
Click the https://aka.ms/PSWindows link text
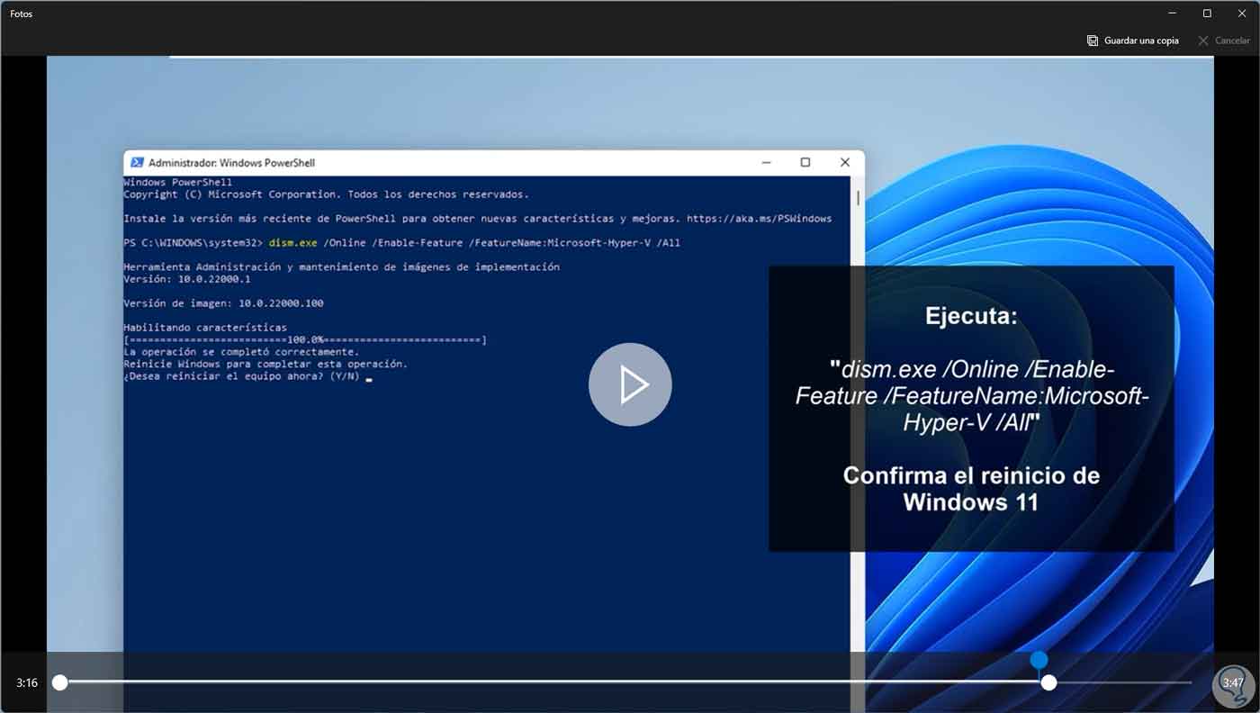click(759, 219)
